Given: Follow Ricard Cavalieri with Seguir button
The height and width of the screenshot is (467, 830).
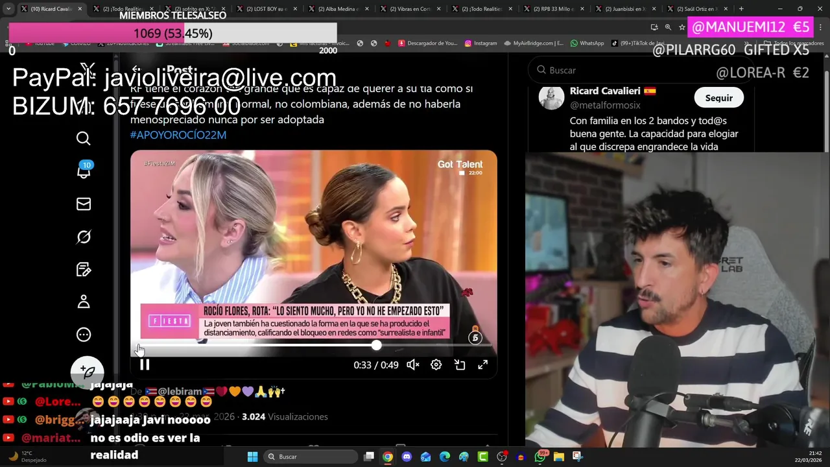Looking at the screenshot, I should [718, 98].
